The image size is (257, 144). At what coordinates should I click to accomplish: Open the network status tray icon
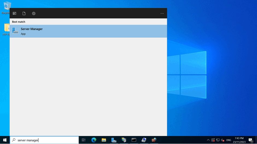click(218, 140)
